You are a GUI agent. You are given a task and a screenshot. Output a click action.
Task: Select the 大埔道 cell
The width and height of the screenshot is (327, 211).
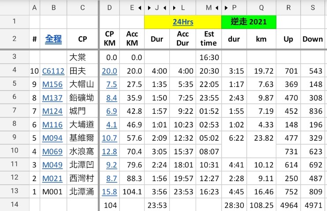[x=82, y=125]
